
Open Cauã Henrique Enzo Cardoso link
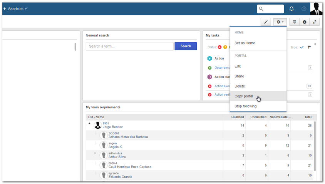[130, 167]
